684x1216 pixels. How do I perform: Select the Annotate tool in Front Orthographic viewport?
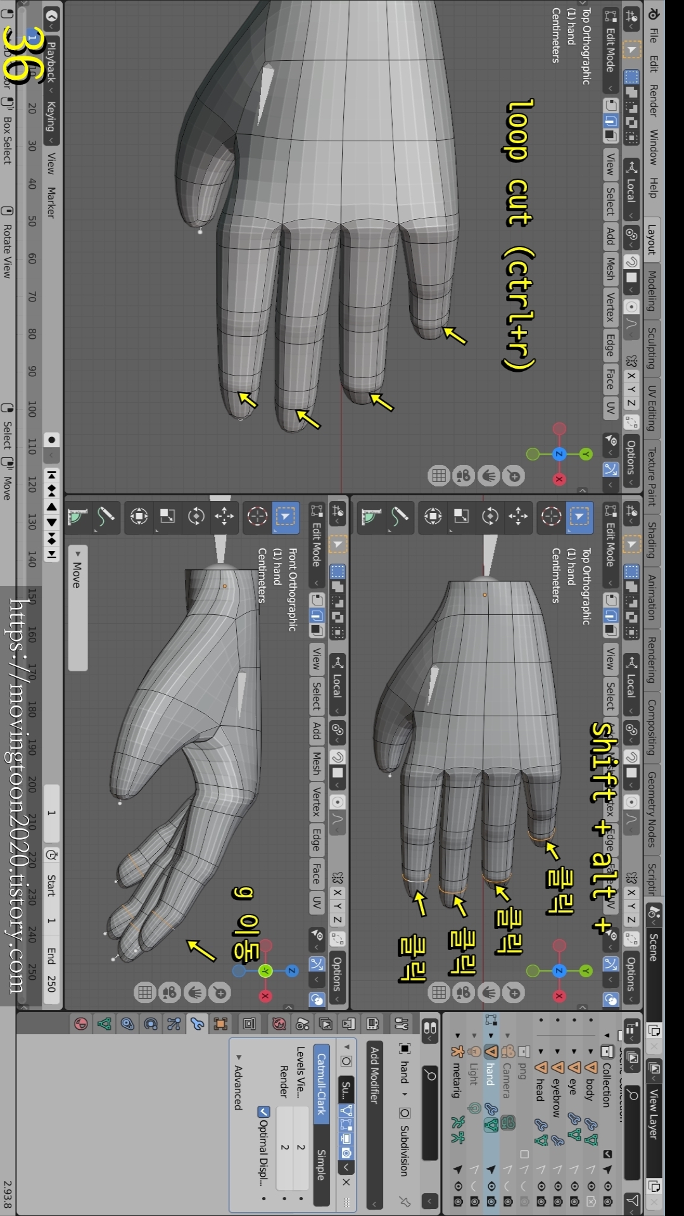106,517
